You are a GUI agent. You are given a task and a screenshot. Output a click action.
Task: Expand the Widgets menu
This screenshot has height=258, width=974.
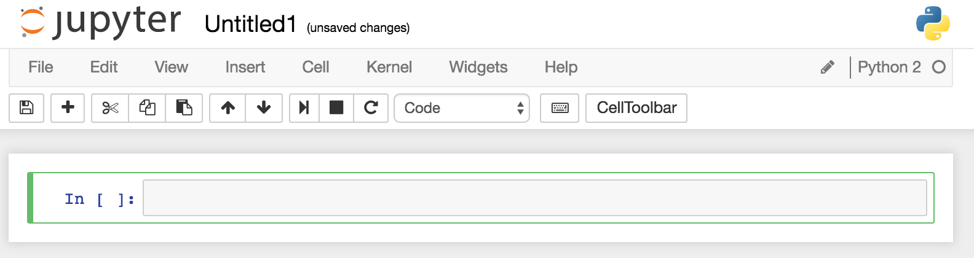pos(478,67)
